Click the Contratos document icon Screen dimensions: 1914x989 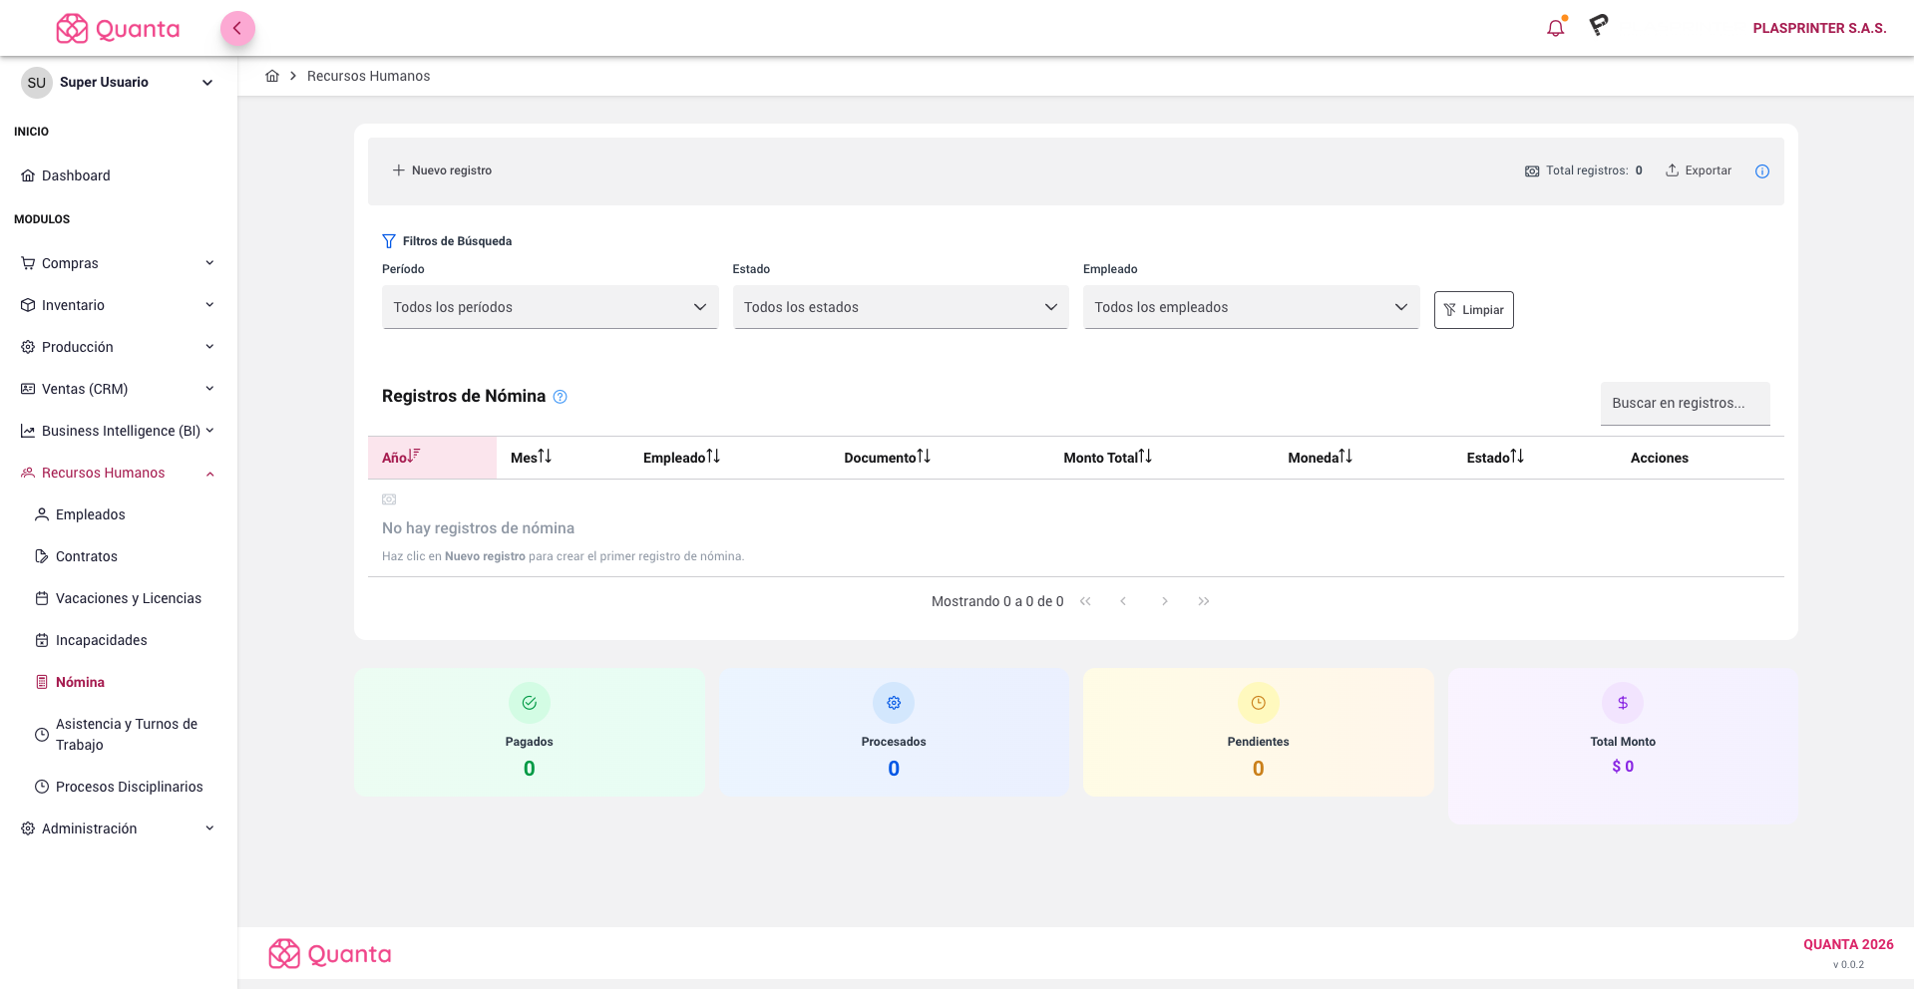[x=41, y=556]
